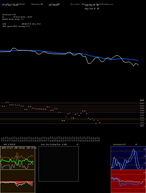146x193 pixels.
Task: Click the CL closing price value
Action: tap(54, 5)
